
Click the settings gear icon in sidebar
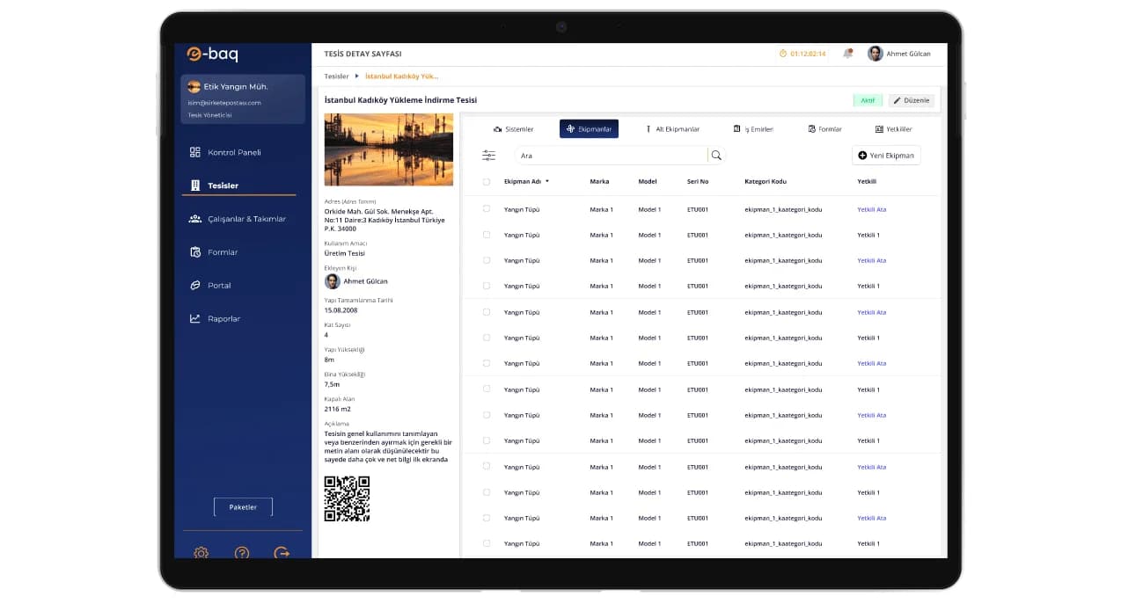201,553
